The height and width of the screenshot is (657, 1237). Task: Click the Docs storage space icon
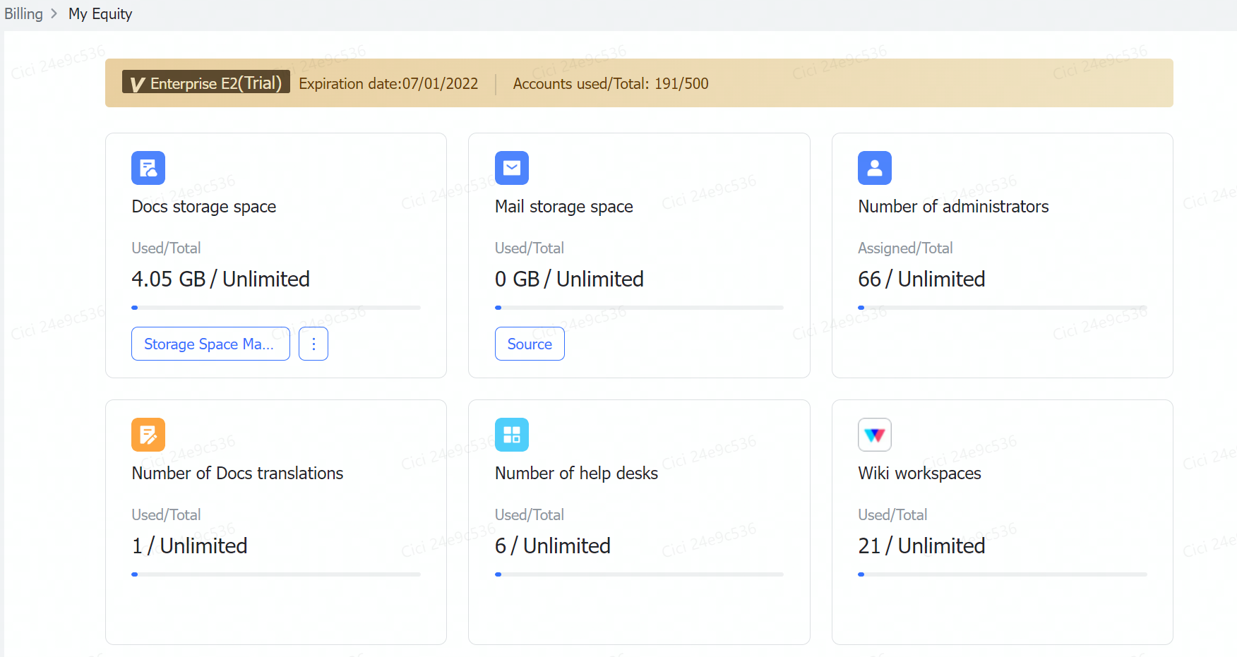click(148, 168)
